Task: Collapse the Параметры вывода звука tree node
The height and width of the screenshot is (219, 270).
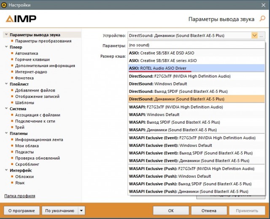Action: 6,35
